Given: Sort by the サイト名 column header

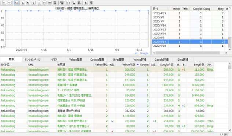Looking at the screenshot, I should click(x=14, y=65).
